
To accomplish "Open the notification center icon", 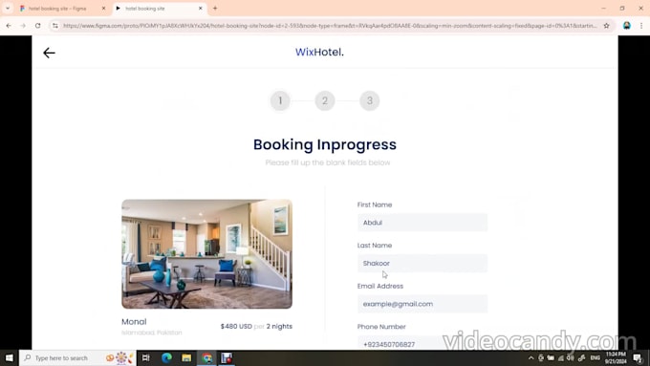I will (639, 358).
